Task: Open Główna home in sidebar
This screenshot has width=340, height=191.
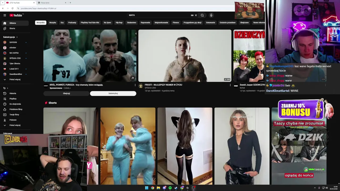Action: (x=15, y=23)
